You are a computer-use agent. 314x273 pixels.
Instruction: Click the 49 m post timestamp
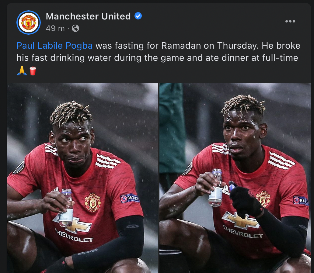pos(55,28)
